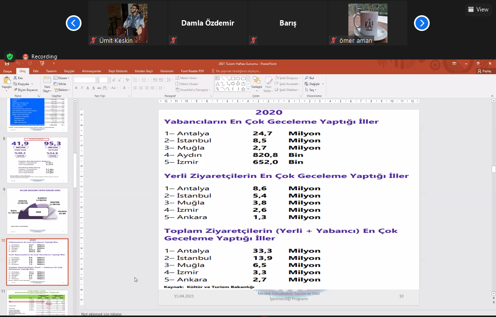This screenshot has height=317, width=496.
Task: Click the Zoom encryption shield icon
Action: click(x=9, y=56)
